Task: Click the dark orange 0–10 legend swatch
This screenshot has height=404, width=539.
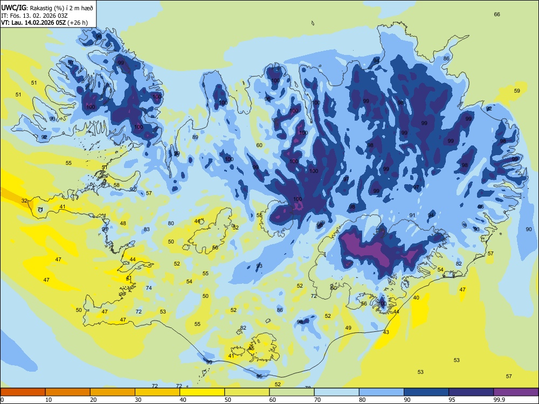Action: (x=23, y=392)
